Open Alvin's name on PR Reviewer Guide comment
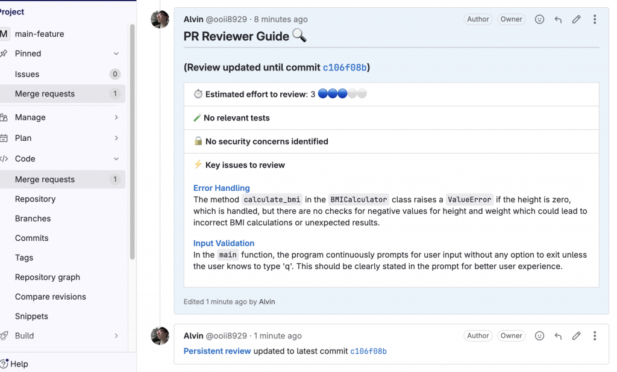This screenshot has width=617, height=372. [x=193, y=19]
